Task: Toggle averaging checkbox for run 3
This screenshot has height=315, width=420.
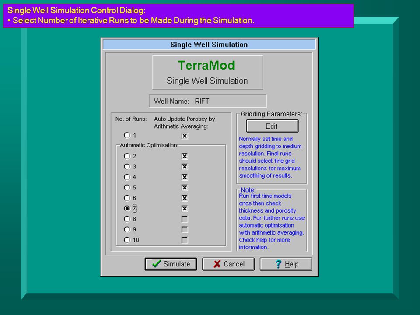Action: click(x=185, y=167)
